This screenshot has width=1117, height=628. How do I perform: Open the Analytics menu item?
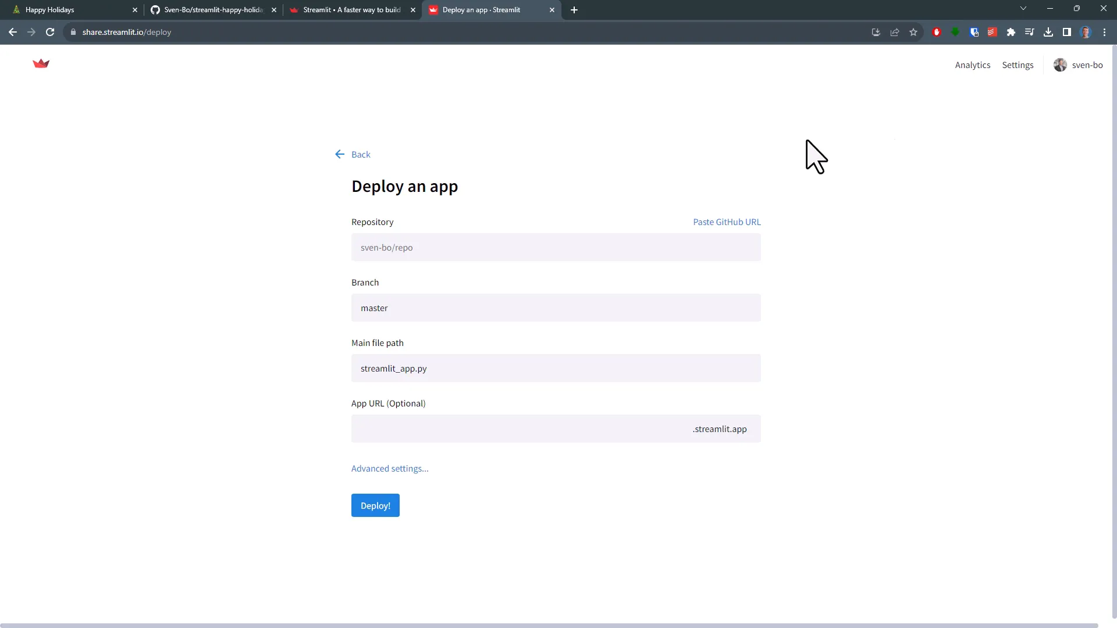pos(972,65)
